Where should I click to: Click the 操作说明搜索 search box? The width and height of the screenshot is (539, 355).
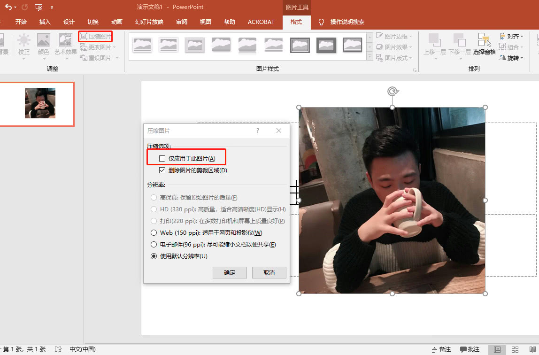point(347,22)
